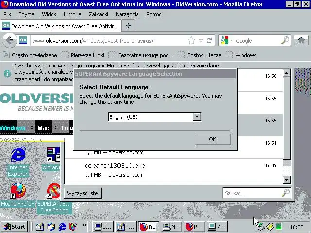Open the Bezpłatna usługa poc... bookmark
The image size is (311, 233).
click(x=140, y=55)
